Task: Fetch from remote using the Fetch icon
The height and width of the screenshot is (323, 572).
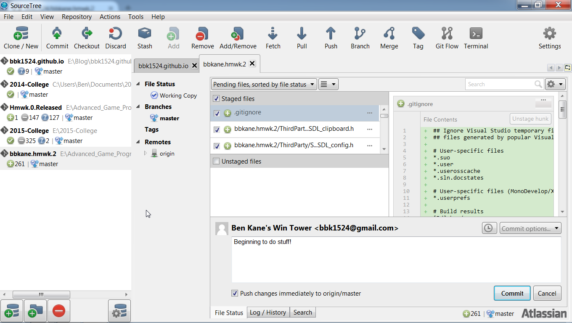Action: coord(273,38)
